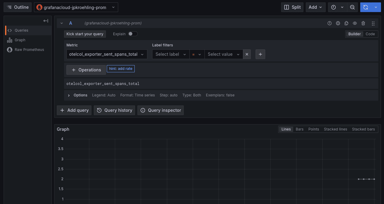Toggle the Explain switch on
Image resolution: width=384 pixels, height=204 pixels.
(x=133, y=34)
